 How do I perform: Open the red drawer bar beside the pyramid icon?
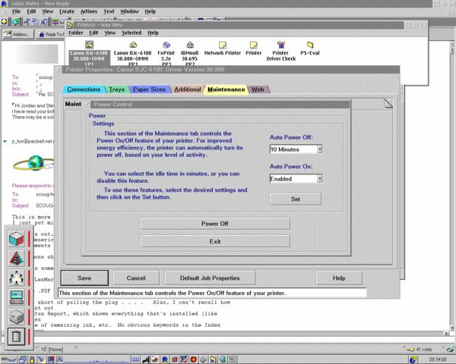coord(29,259)
